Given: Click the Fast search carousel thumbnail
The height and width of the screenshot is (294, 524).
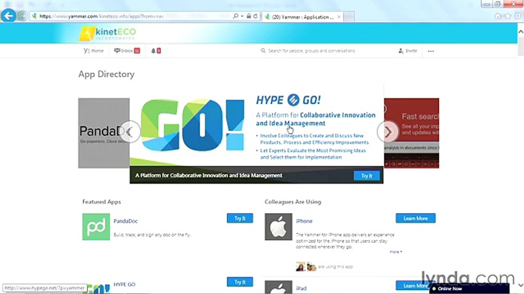Looking at the screenshot, I should point(411,133).
